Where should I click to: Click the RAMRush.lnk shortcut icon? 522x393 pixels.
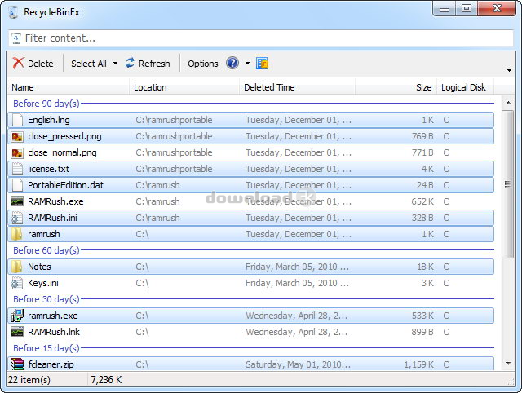[x=17, y=332]
